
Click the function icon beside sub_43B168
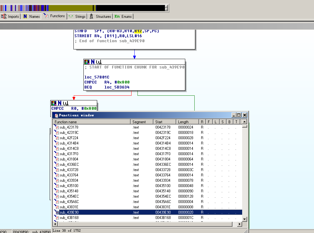(57, 218)
